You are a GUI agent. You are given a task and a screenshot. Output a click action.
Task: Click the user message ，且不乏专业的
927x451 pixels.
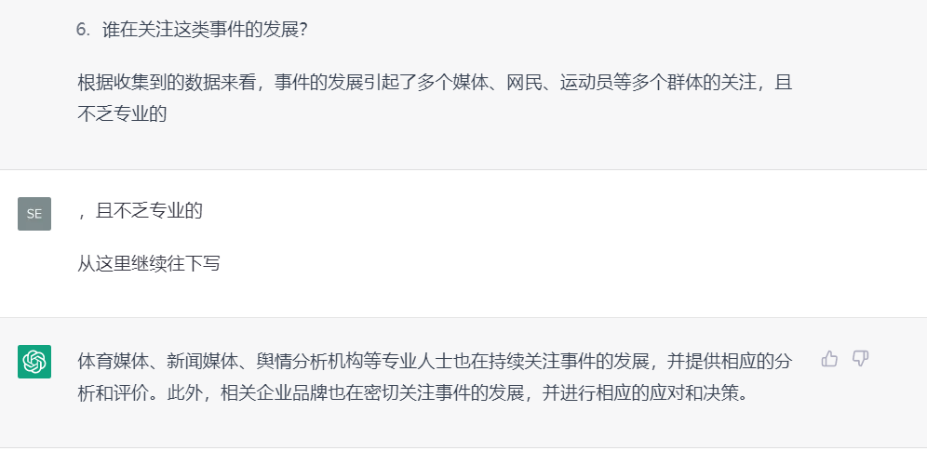pyautogui.click(x=141, y=211)
